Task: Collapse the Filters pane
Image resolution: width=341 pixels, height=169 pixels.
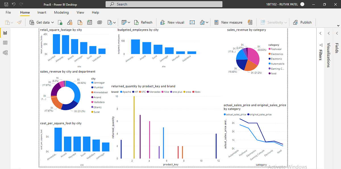Action: [x=321, y=33]
